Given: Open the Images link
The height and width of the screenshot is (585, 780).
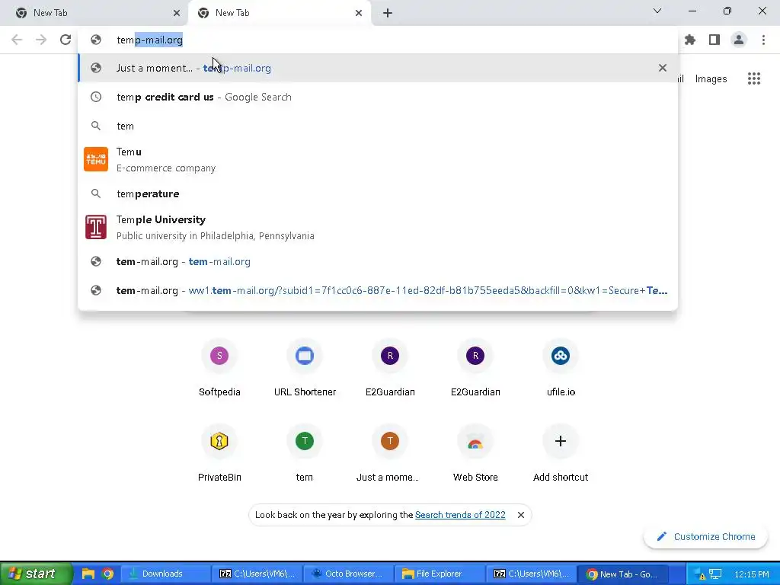Looking at the screenshot, I should (x=711, y=78).
